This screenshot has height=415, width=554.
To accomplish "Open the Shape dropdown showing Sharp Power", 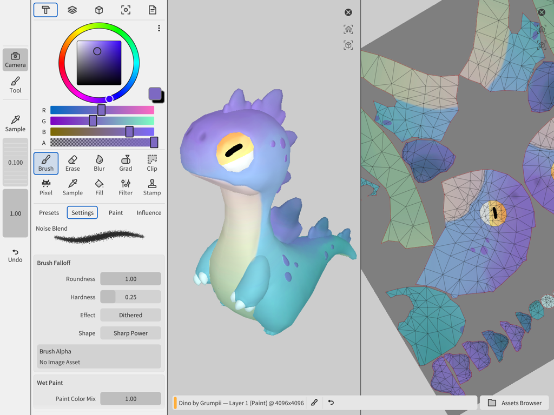I will pyautogui.click(x=130, y=333).
